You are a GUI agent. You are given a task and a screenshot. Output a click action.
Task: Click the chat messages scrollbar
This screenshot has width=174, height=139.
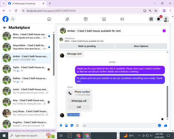pyautogui.click(x=167, y=101)
